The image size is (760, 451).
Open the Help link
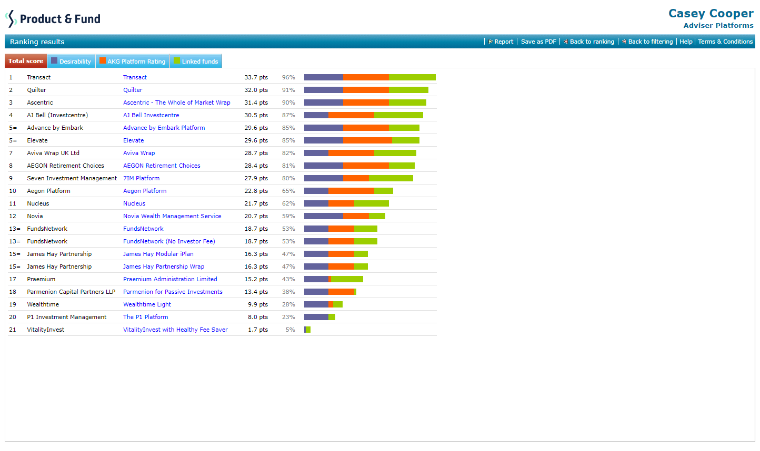point(686,42)
